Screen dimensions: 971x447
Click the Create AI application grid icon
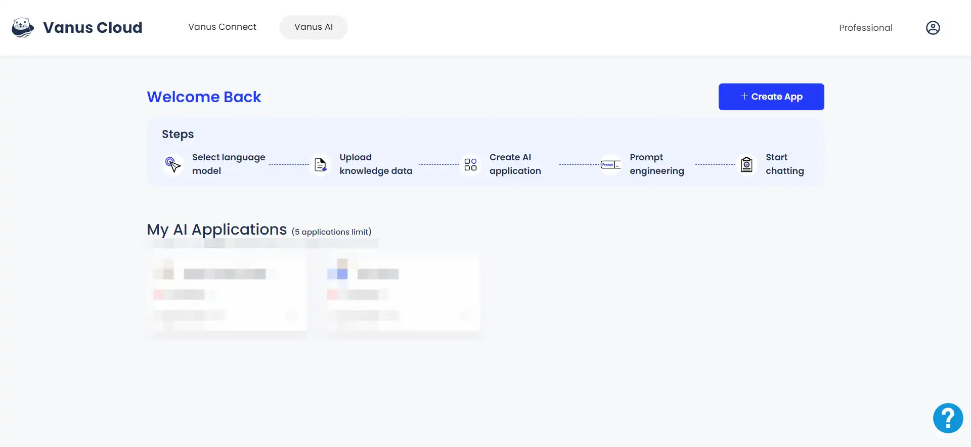click(x=470, y=164)
